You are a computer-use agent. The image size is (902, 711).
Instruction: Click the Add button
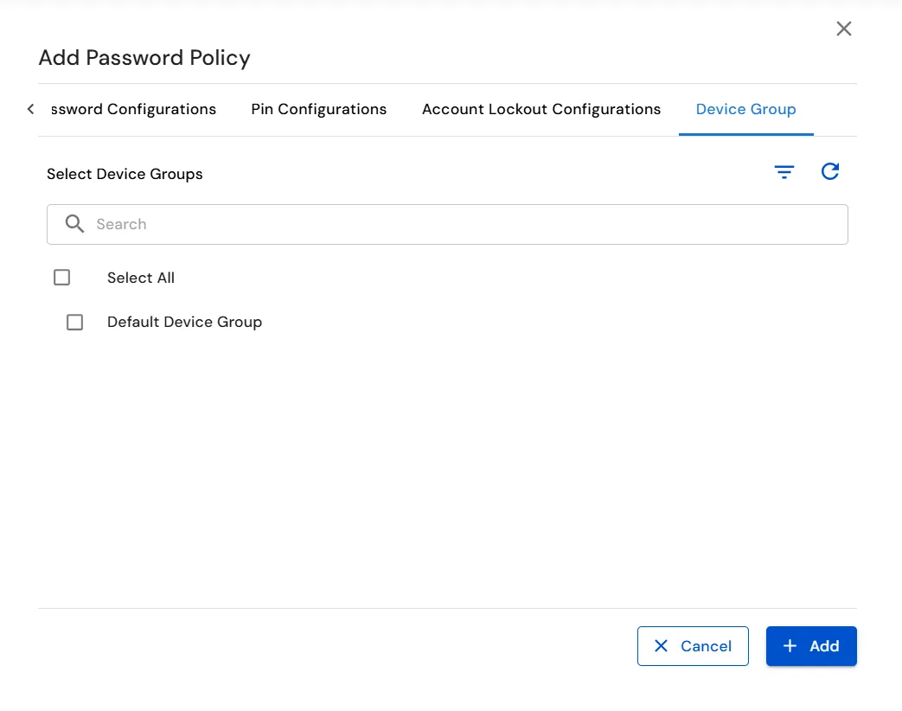pos(811,646)
